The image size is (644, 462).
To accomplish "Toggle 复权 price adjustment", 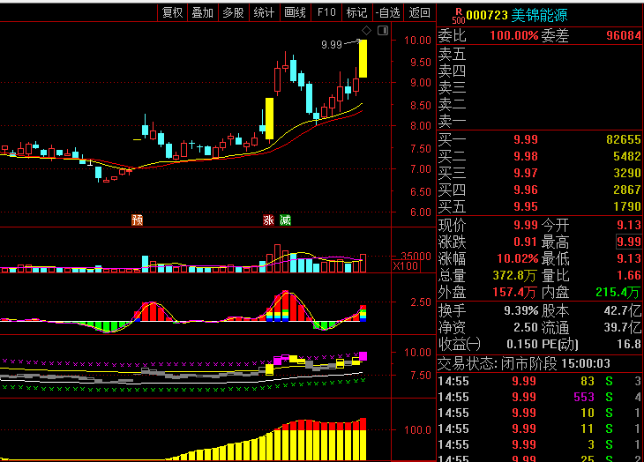I will (172, 12).
